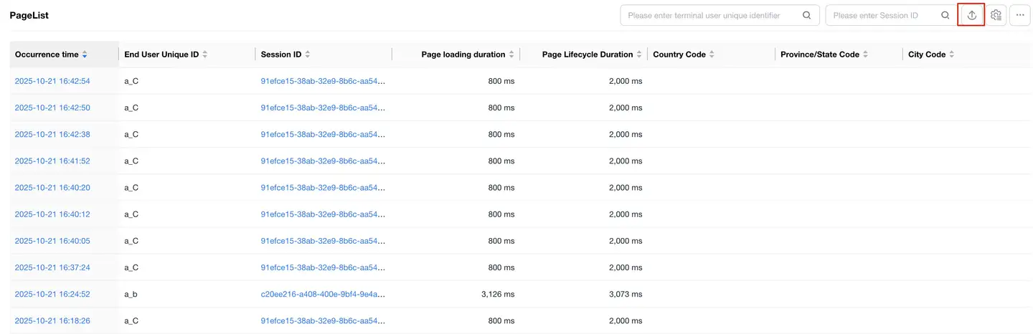Click the export upload icon button
1033x334 pixels.
[971, 15]
